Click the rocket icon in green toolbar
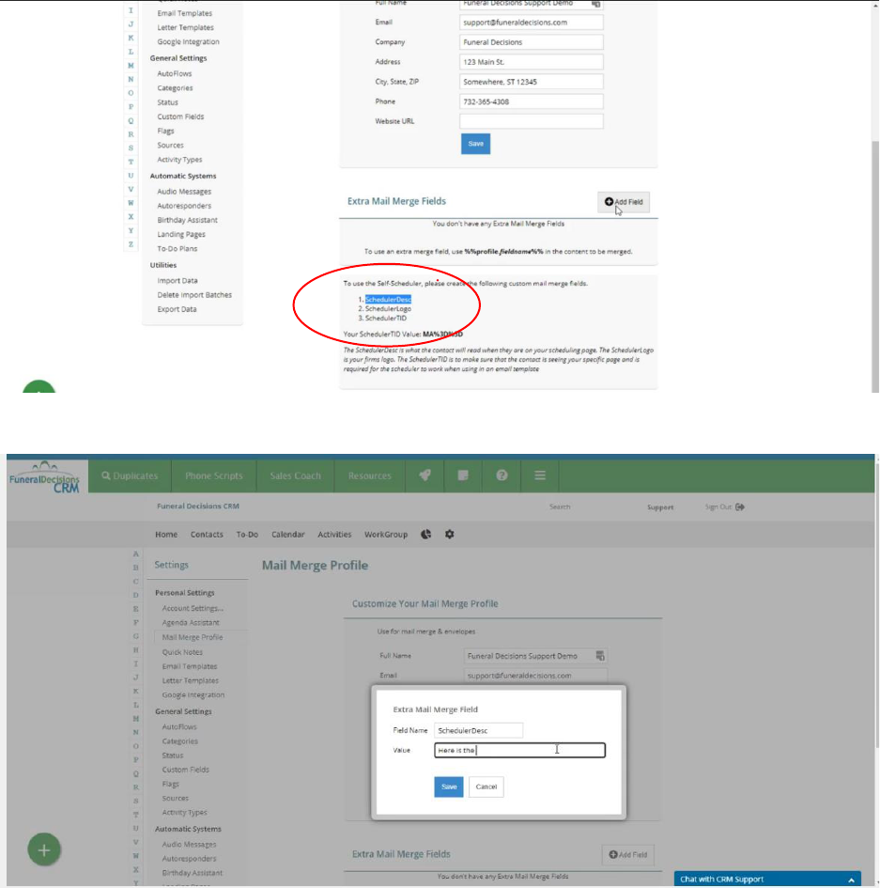 point(425,475)
